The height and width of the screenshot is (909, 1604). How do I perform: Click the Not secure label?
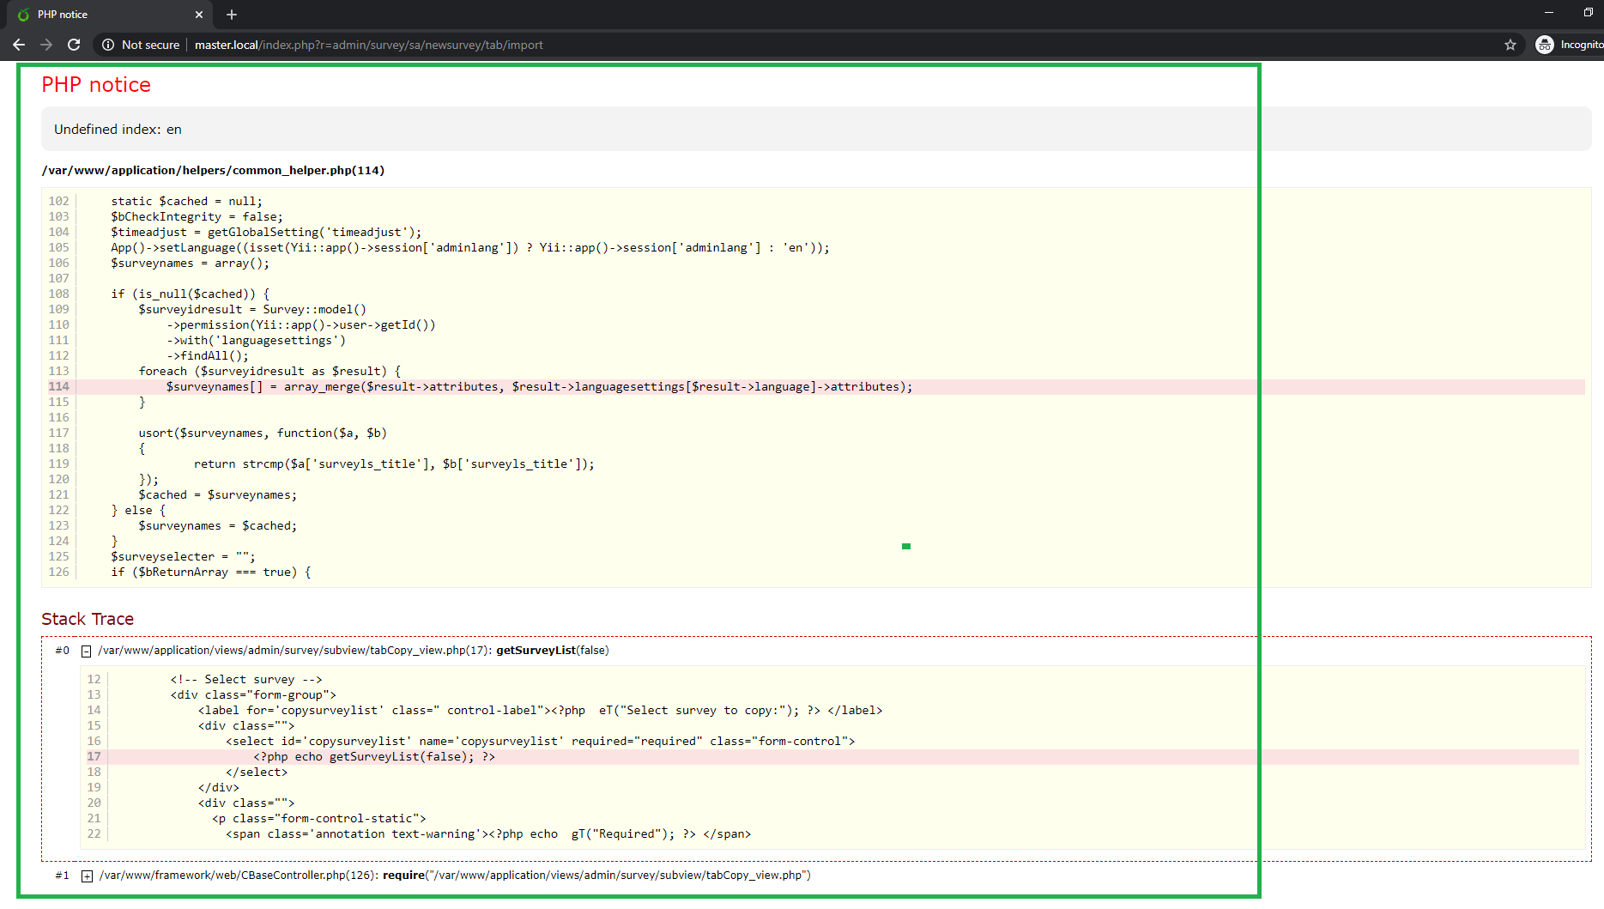pos(150,45)
